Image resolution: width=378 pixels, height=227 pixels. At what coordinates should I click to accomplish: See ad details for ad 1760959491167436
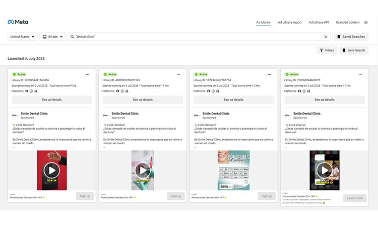[x=52, y=100]
